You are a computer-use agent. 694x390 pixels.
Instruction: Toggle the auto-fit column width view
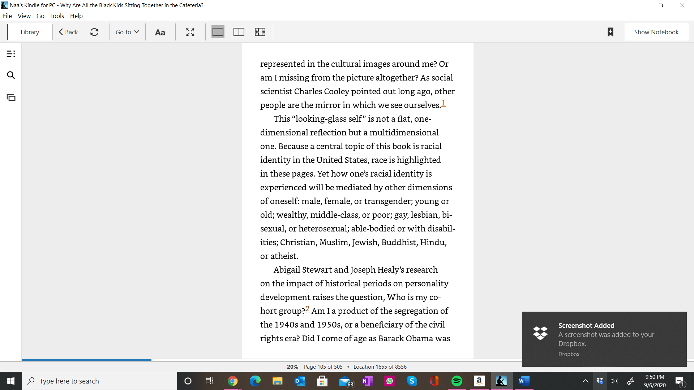pos(260,32)
